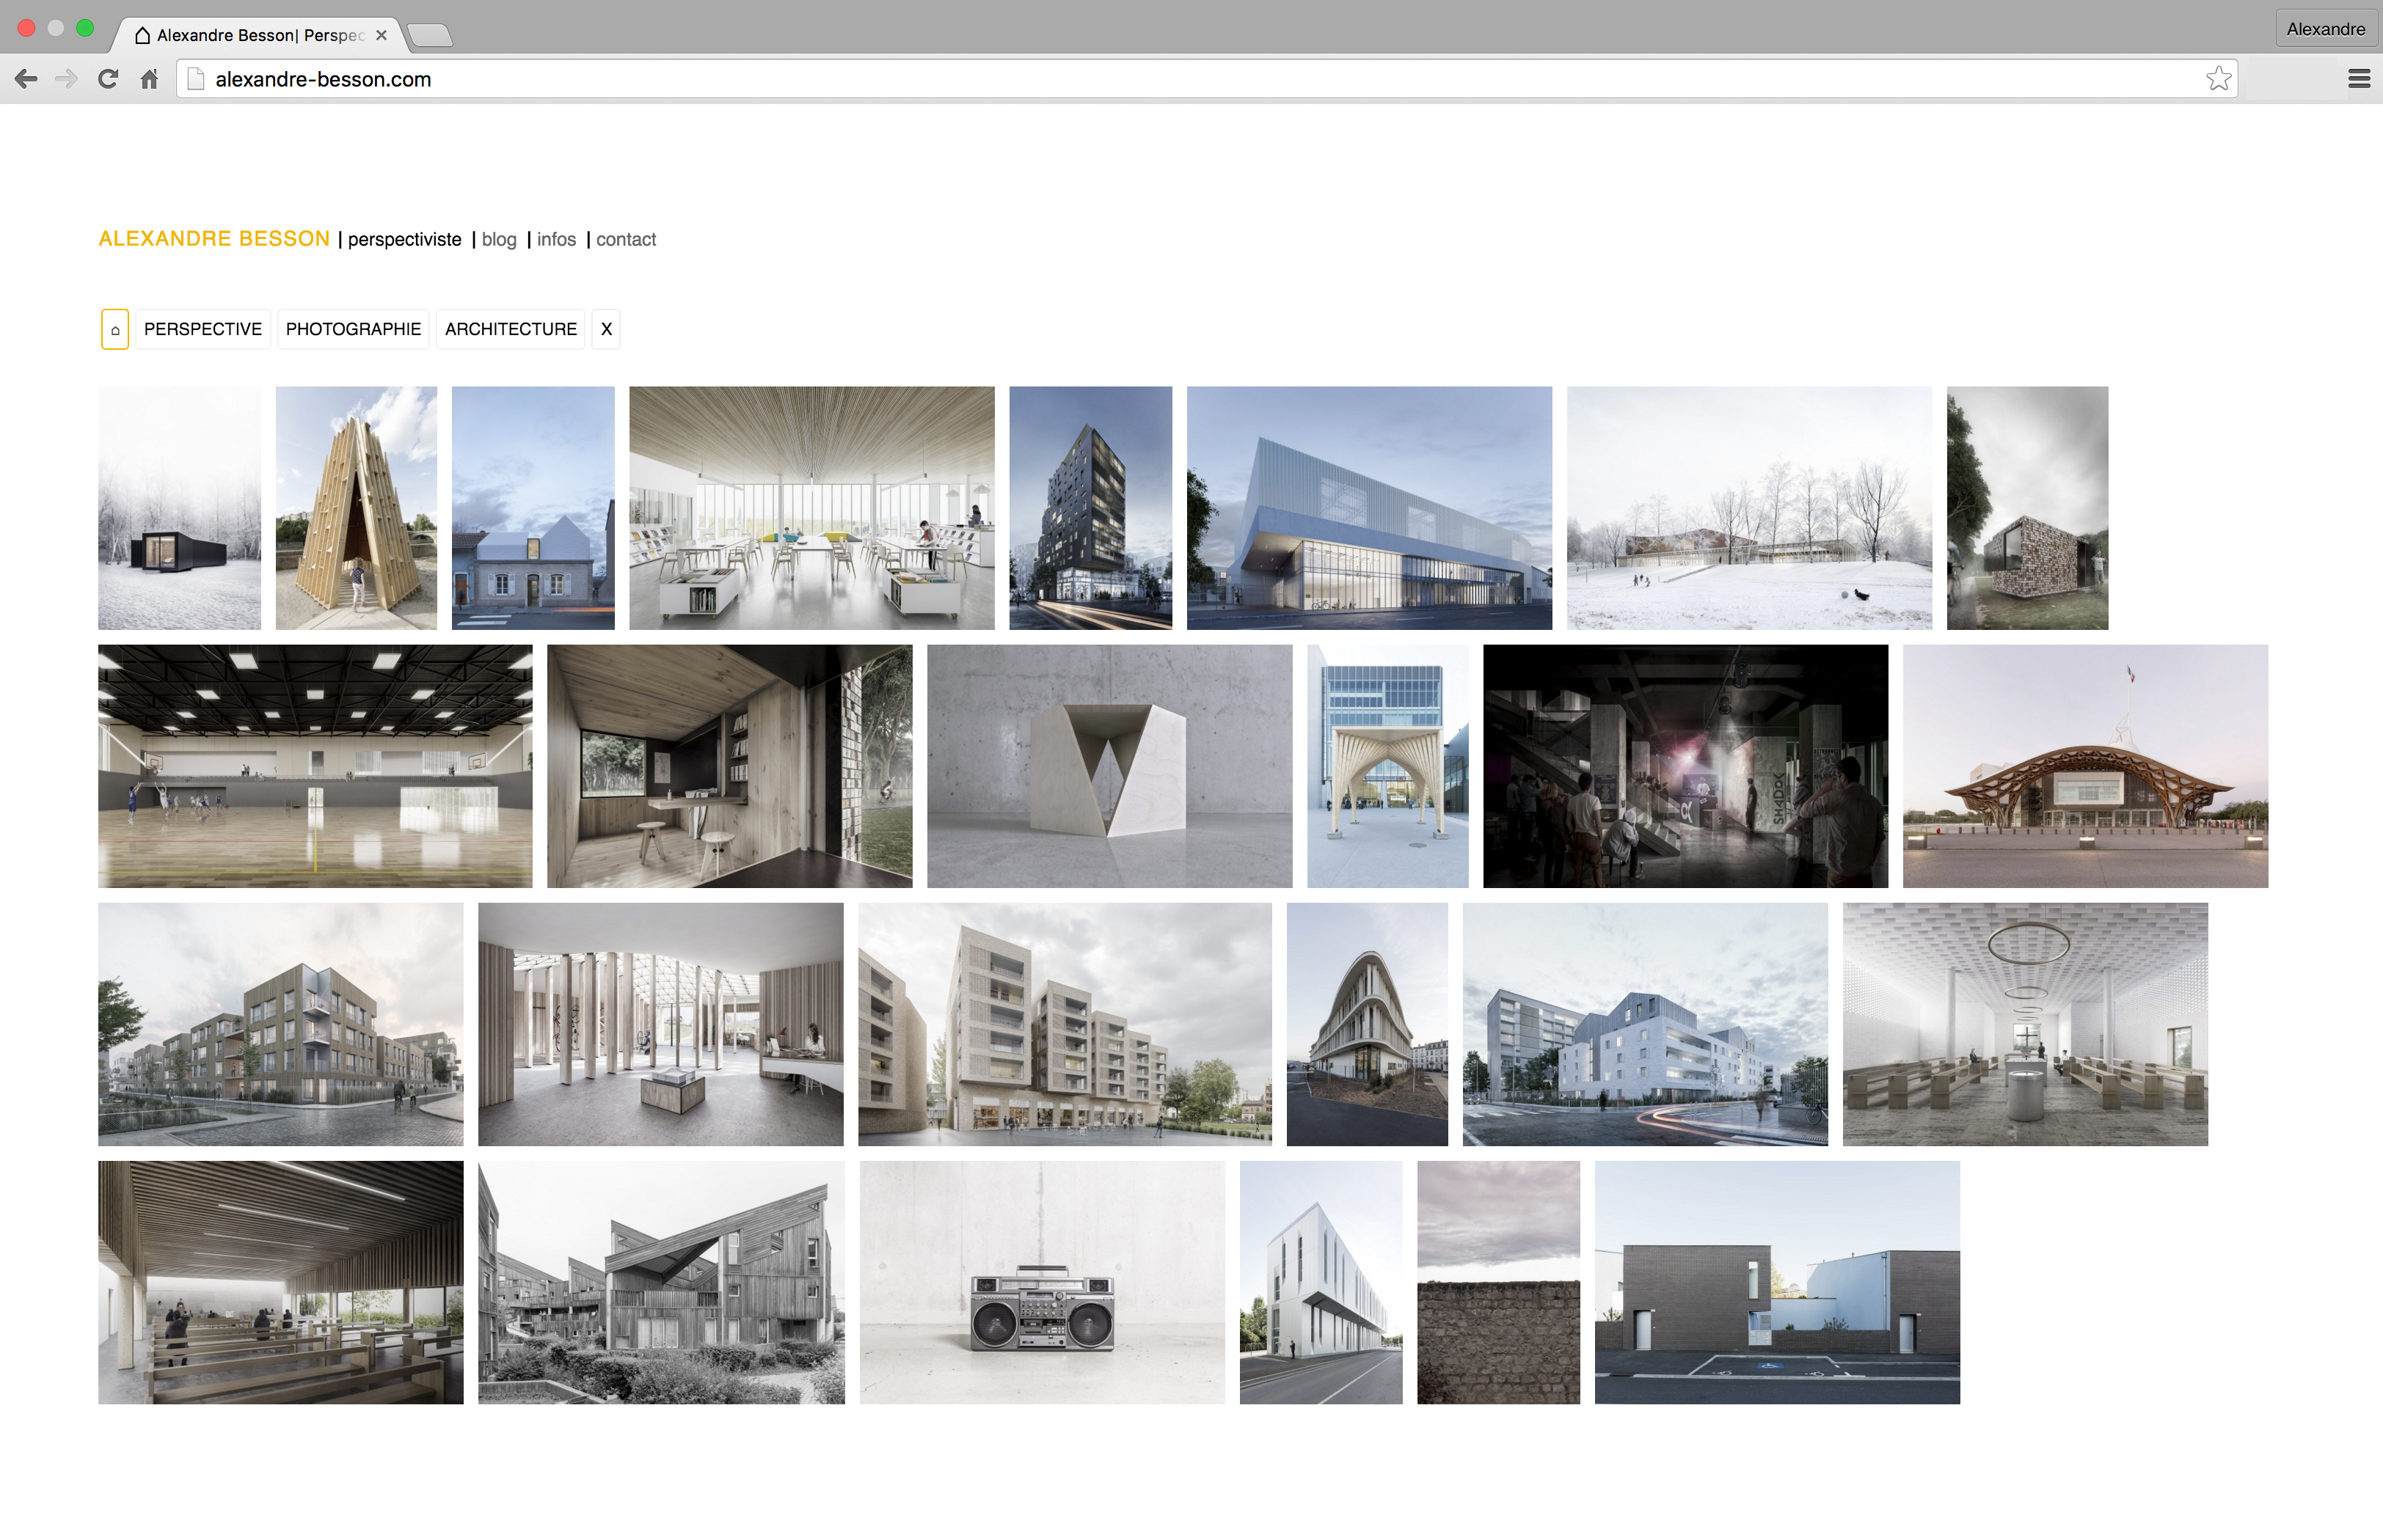This screenshot has width=2383, height=1540.
Task: Open the curved timber roof pavilion thumbnail
Action: (2085, 766)
